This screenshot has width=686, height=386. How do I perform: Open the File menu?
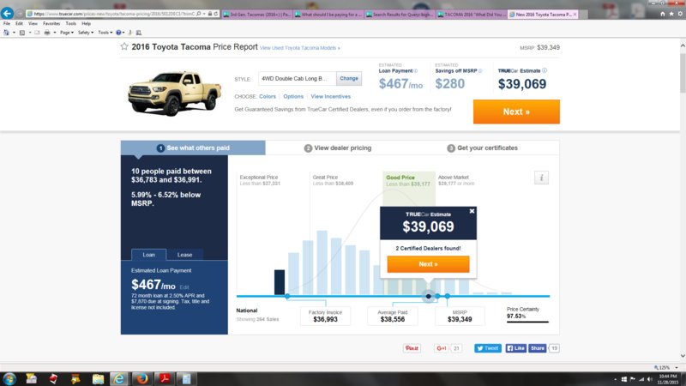point(7,24)
